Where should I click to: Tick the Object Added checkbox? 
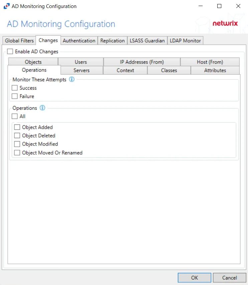(x=17, y=127)
